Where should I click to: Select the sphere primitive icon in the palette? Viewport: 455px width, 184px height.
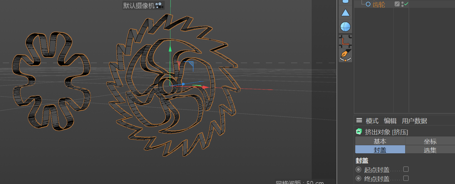click(345, 27)
